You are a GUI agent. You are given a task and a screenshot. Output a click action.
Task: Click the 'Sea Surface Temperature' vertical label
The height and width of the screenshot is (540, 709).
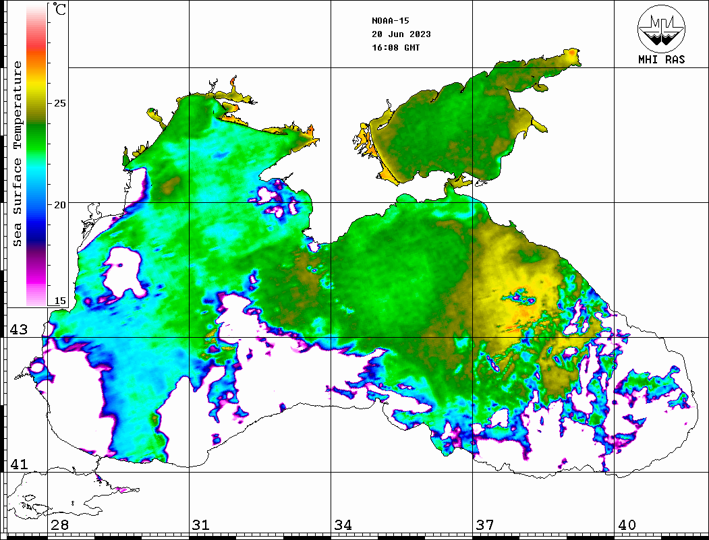(17, 154)
